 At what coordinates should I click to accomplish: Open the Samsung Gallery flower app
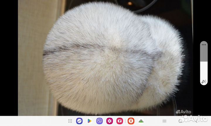[110, 121]
